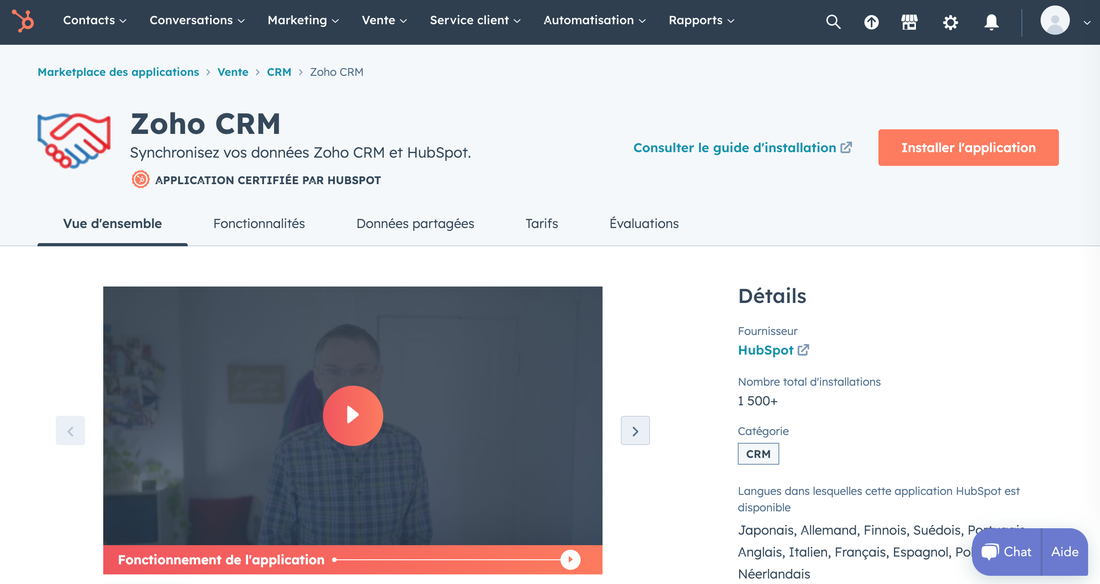This screenshot has width=1100, height=584.
Task: Open the Aide help button
Action: (x=1065, y=552)
